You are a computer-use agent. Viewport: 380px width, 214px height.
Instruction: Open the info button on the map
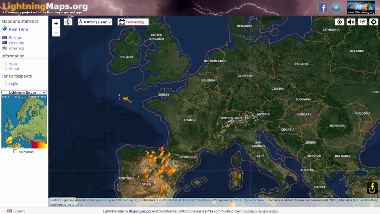[68, 21]
